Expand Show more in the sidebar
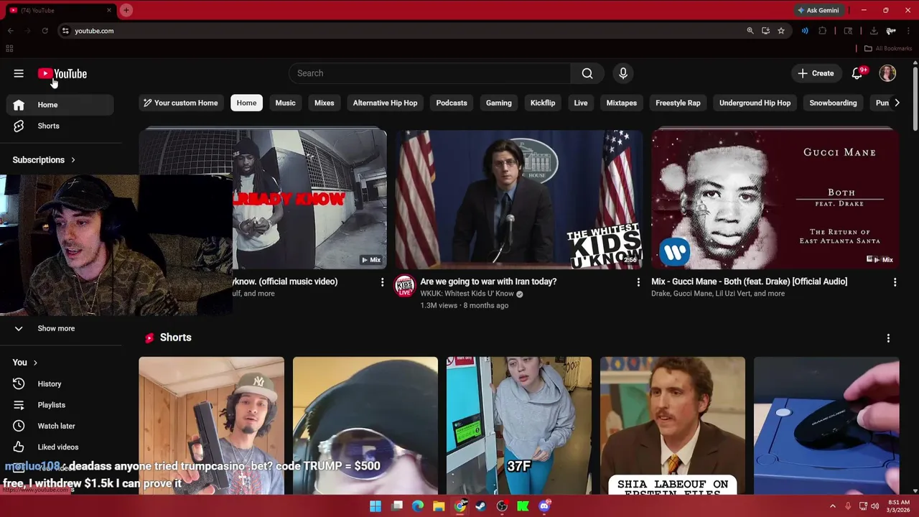The width and height of the screenshot is (919, 517). tap(56, 328)
